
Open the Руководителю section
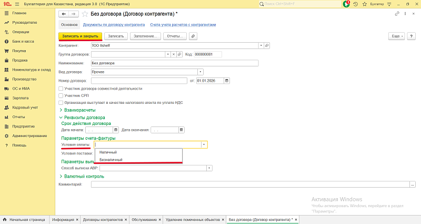click(24, 23)
